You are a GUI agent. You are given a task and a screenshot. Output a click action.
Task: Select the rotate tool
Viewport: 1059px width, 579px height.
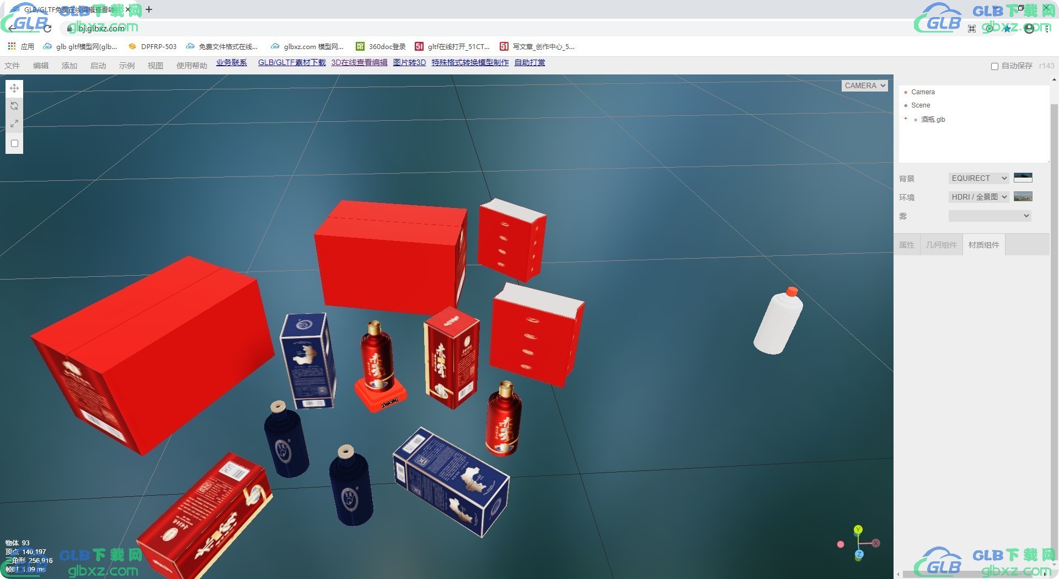14,106
